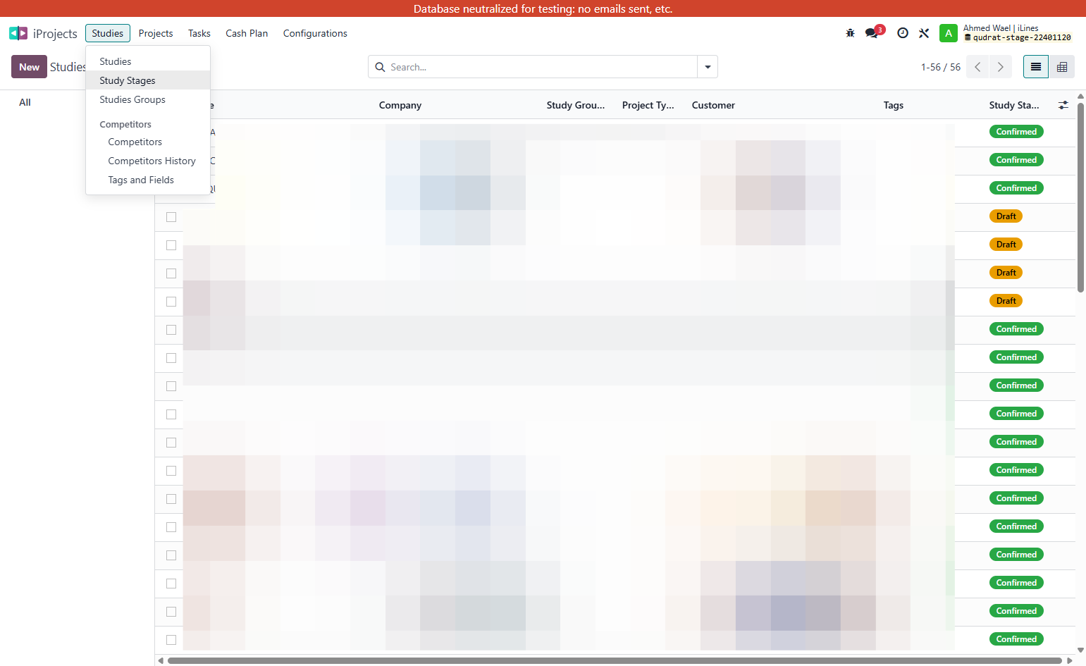Collapse the Studies menu in top bar

[108, 33]
